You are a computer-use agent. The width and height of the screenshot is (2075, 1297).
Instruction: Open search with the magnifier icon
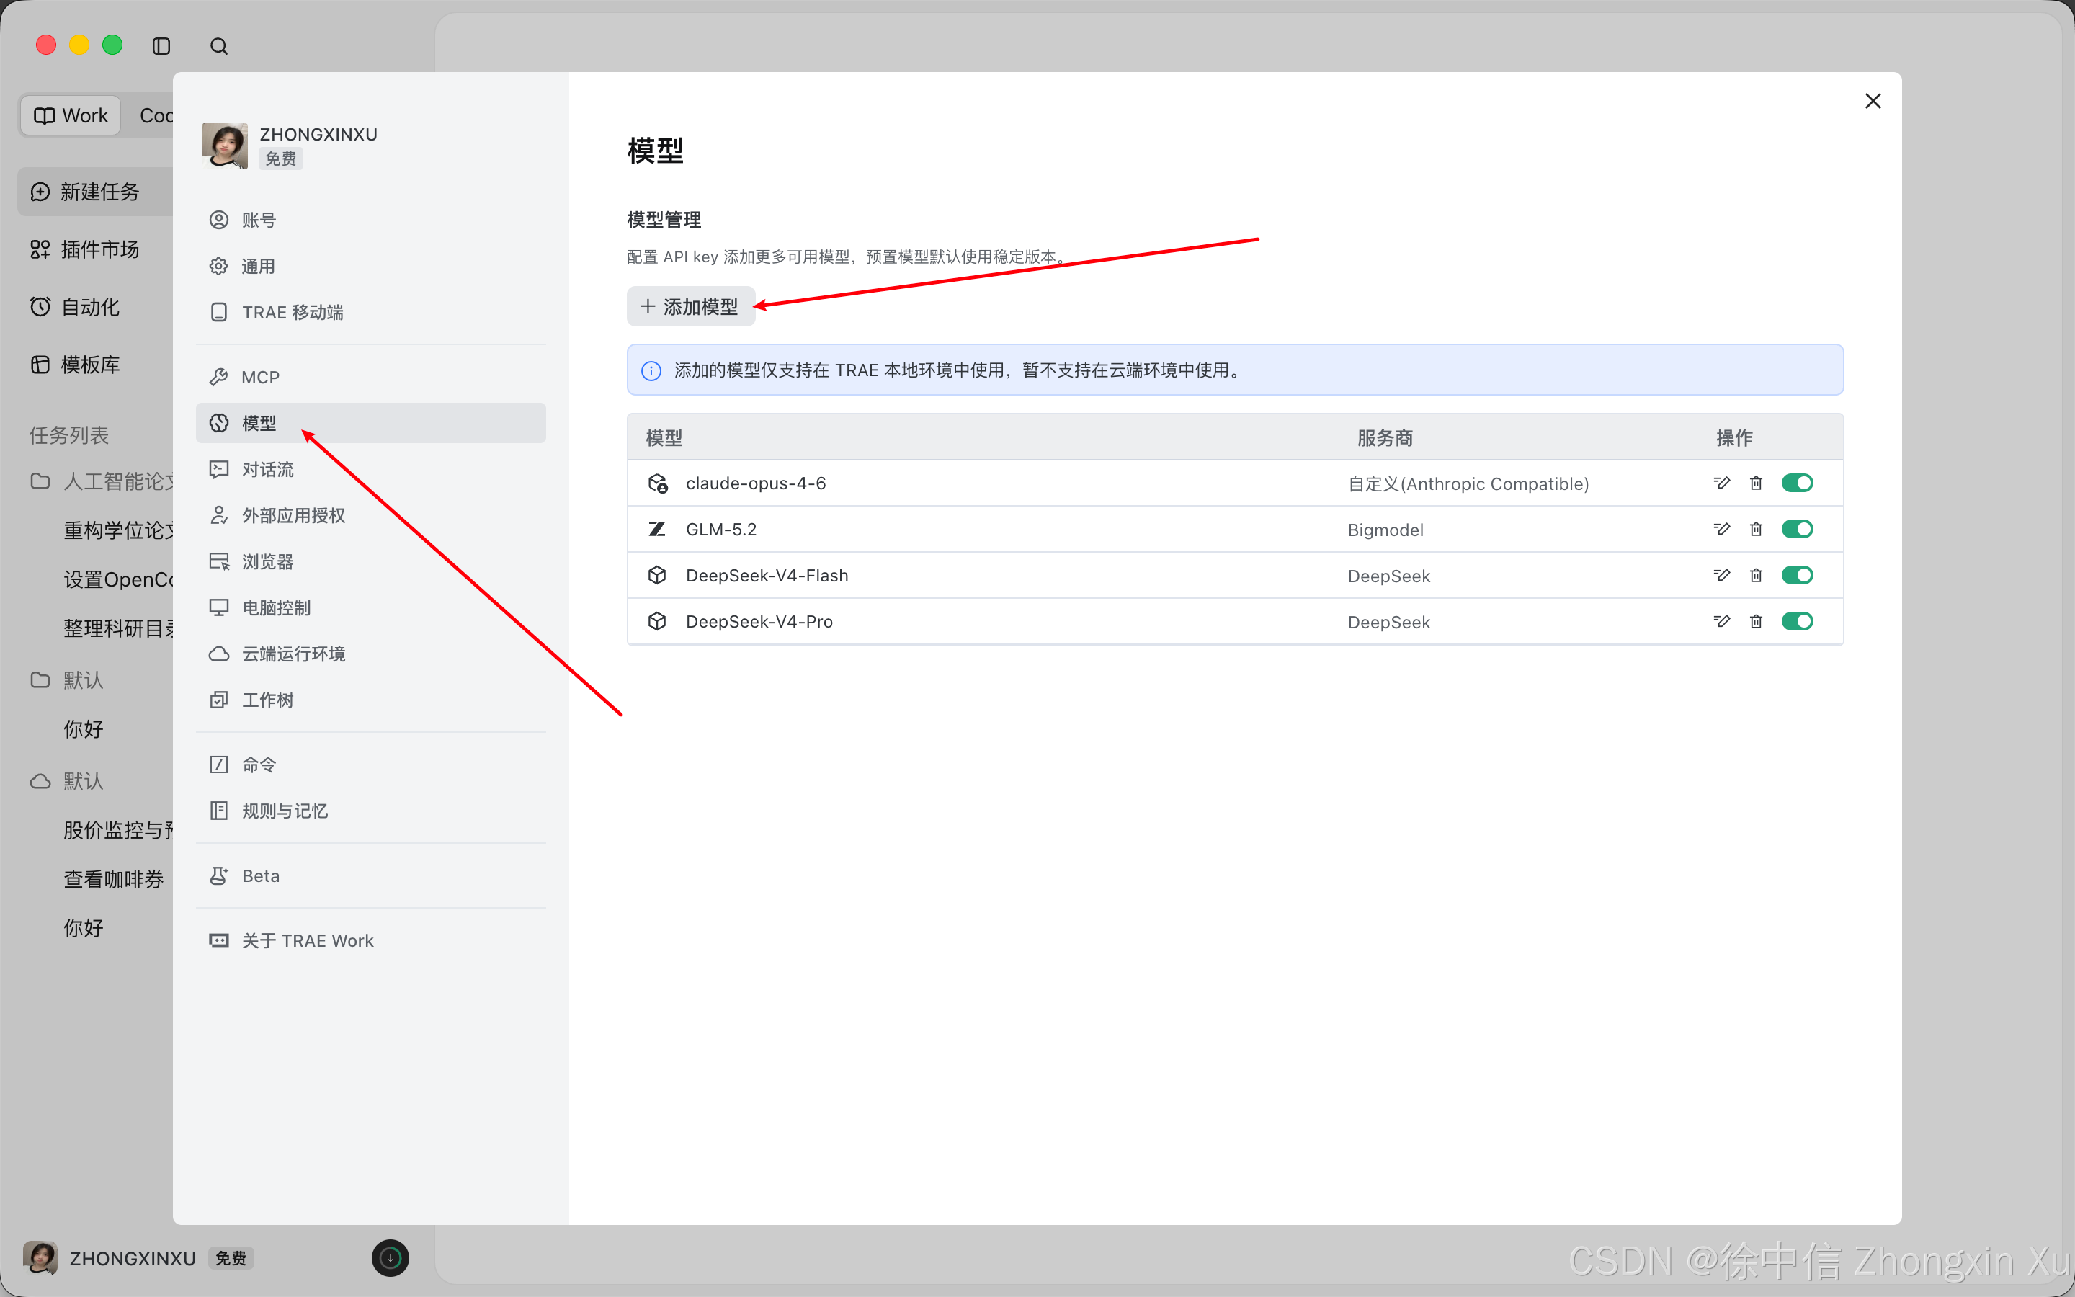[220, 46]
